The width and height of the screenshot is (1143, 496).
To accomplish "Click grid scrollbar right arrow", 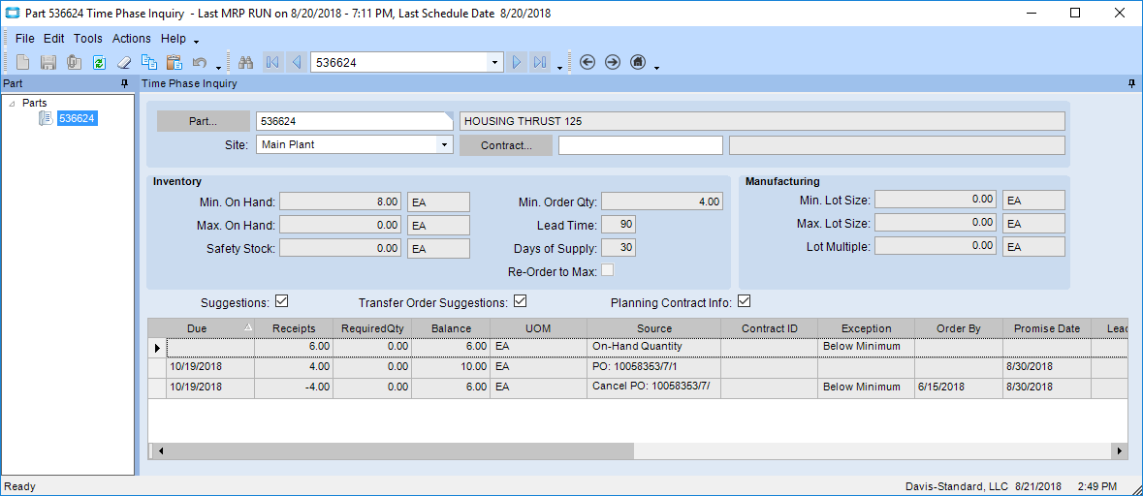I will tap(1121, 450).
